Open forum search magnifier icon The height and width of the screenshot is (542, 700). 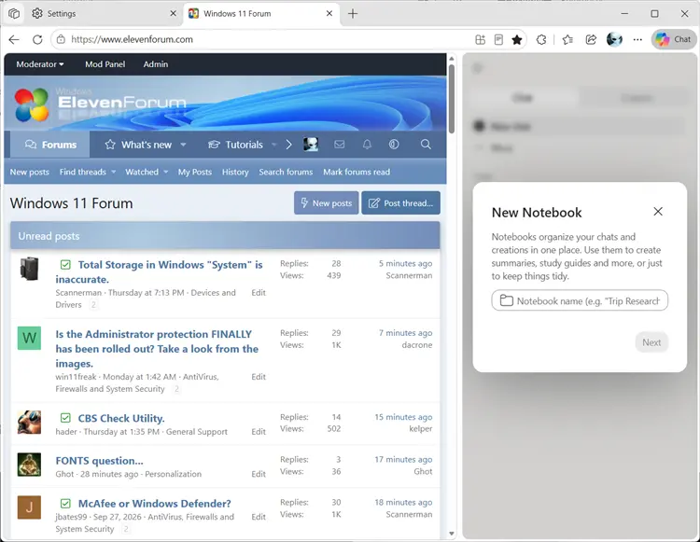[426, 144]
